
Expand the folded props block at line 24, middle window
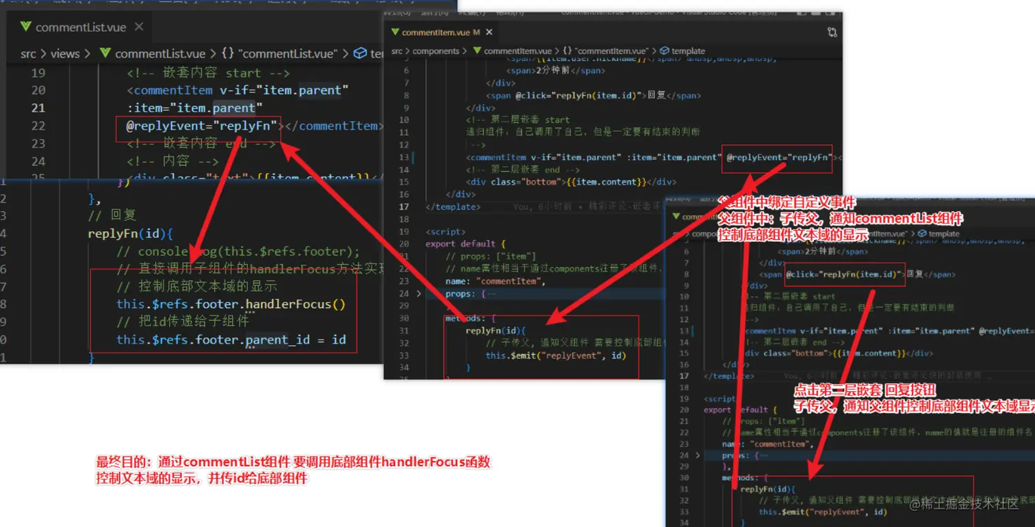tap(419, 294)
